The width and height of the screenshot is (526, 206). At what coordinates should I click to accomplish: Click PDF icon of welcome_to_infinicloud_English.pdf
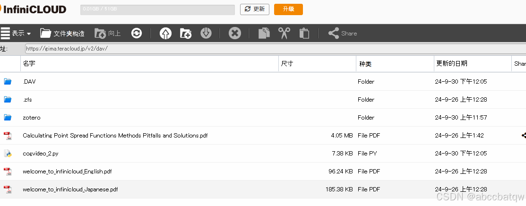click(x=8, y=172)
